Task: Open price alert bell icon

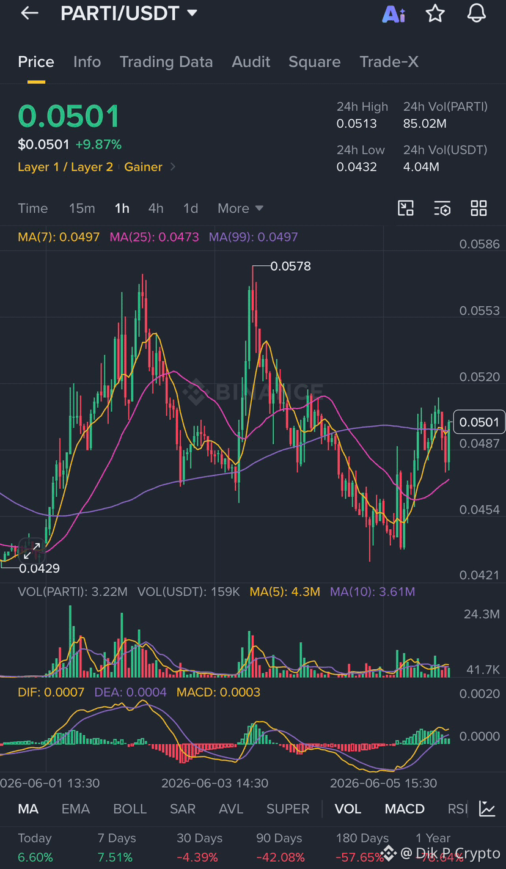Action: 477,13
